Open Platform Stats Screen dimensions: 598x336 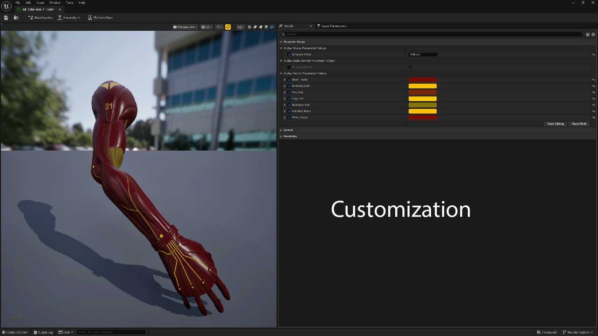(x=100, y=18)
